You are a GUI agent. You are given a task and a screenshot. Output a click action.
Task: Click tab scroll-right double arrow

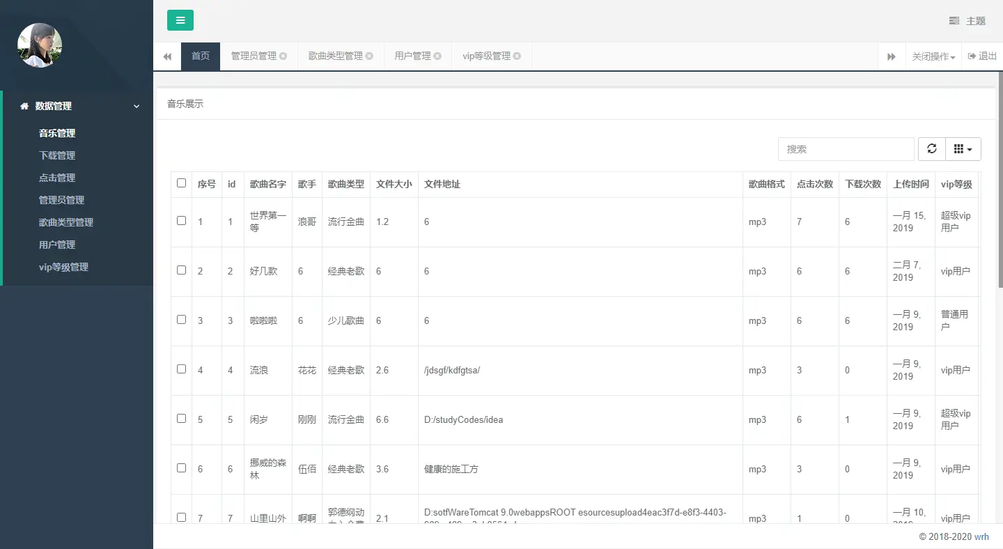coord(892,56)
